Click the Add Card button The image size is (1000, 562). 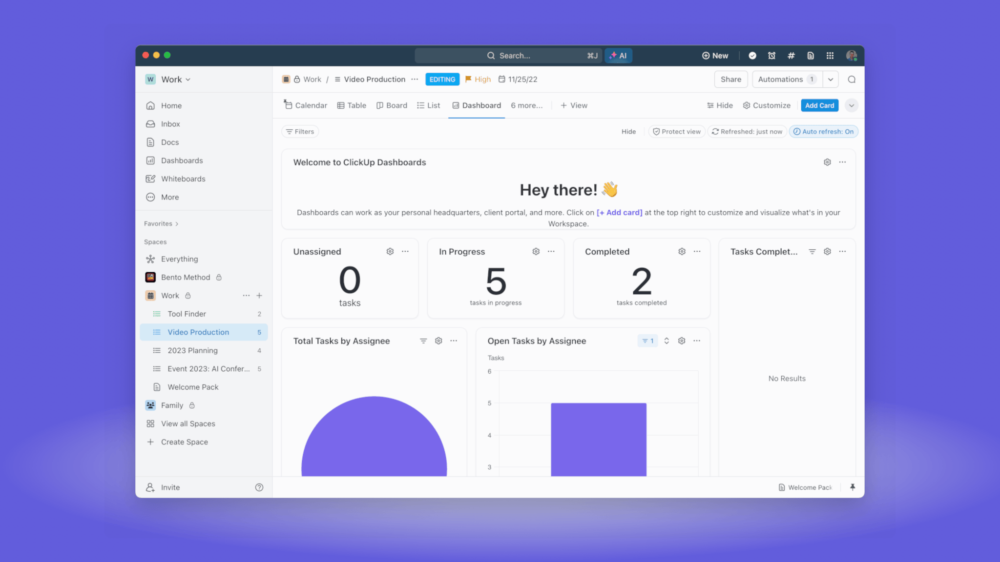(x=819, y=105)
